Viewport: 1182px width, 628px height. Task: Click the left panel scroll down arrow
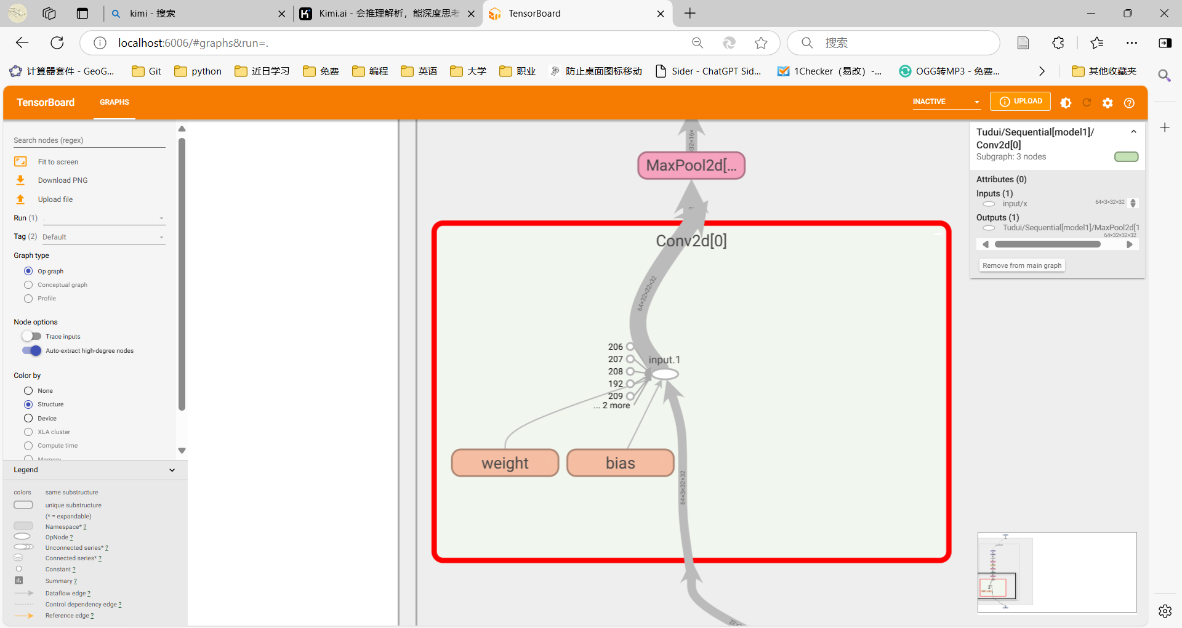tap(182, 451)
